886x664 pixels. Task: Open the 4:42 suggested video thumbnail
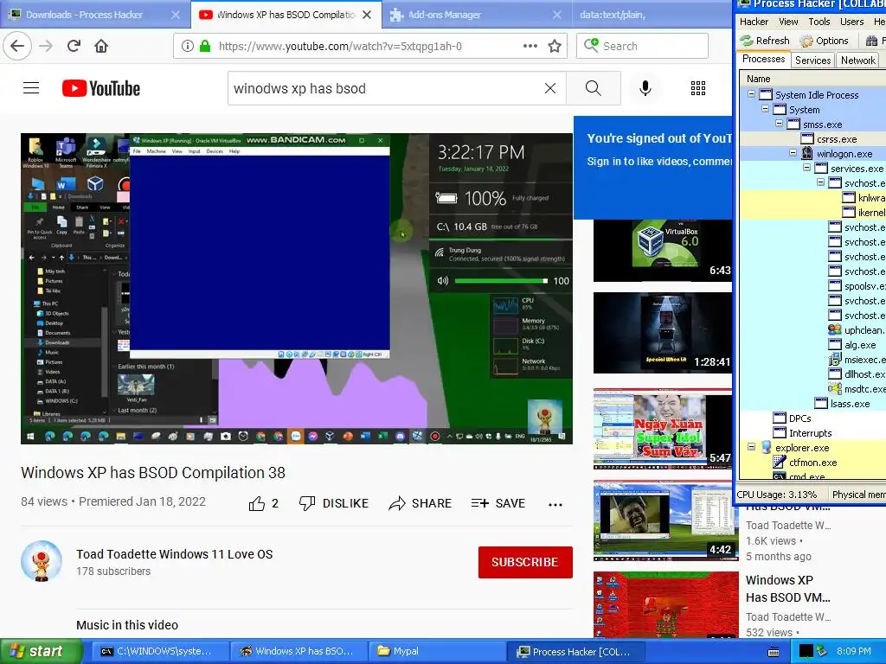(666, 520)
